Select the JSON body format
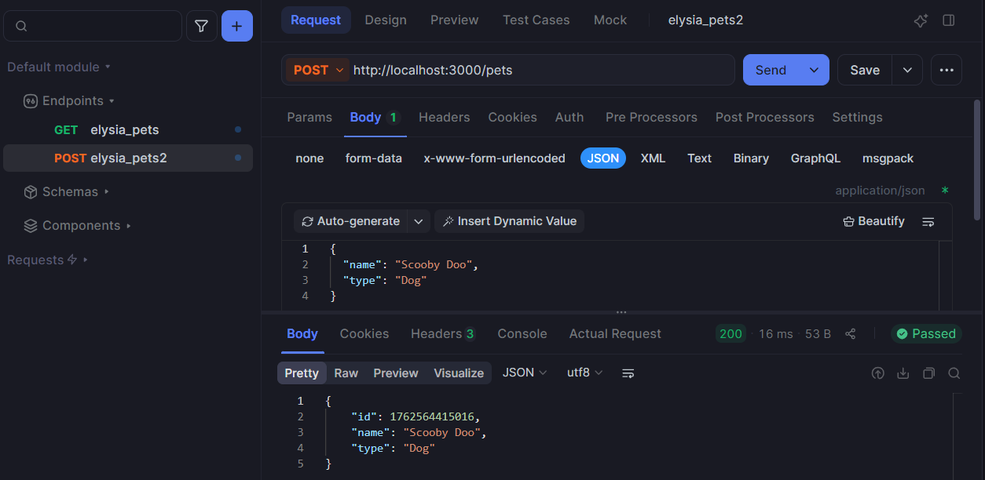Screen dimensions: 985x480 pos(602,158)
